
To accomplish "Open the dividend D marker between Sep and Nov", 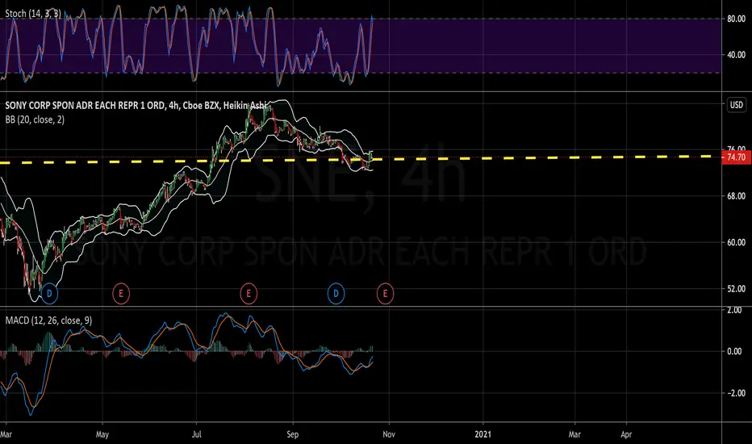I will (x=336, y=293).
